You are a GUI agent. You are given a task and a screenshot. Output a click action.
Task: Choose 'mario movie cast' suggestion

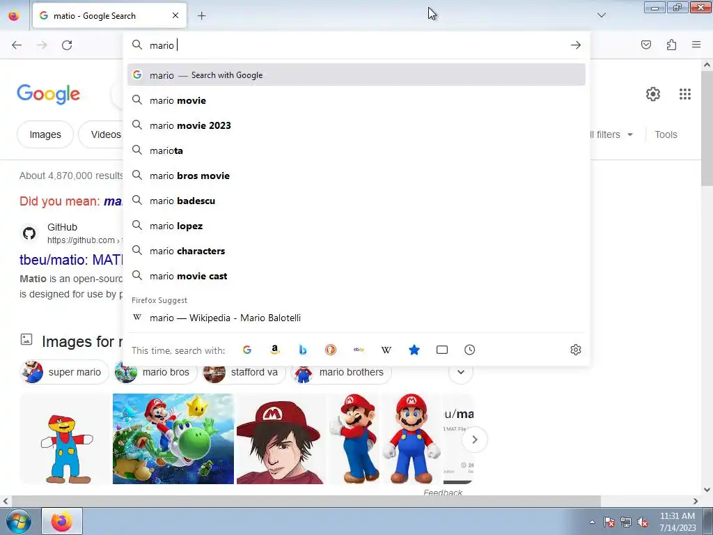point(356,276)
